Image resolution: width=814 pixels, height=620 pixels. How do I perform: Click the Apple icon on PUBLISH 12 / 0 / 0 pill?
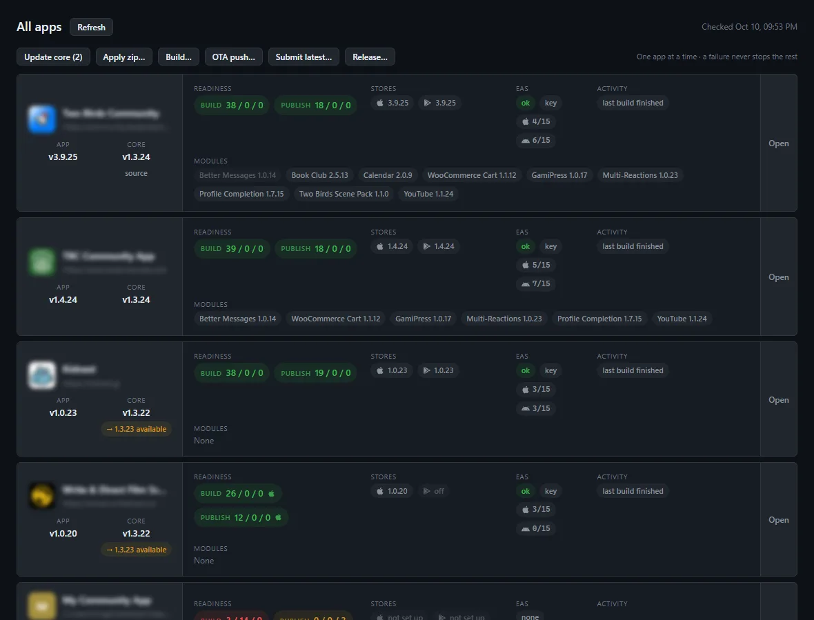[278, 517]
